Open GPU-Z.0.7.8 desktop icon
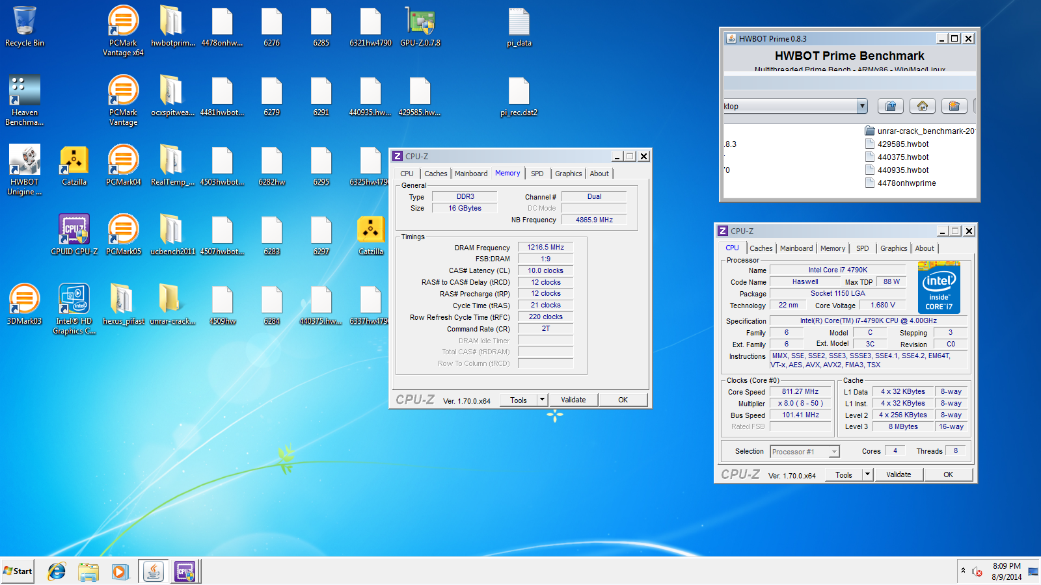The width and height of the screenshot is (1041, 585). [x=420, y=26]
